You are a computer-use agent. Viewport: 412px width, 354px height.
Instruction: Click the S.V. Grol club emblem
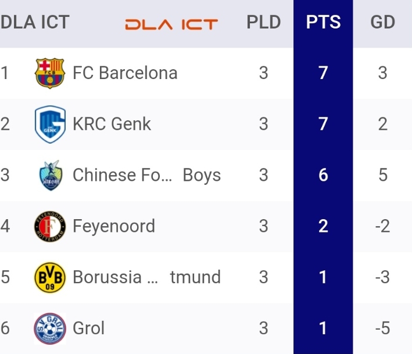(50, 328)
